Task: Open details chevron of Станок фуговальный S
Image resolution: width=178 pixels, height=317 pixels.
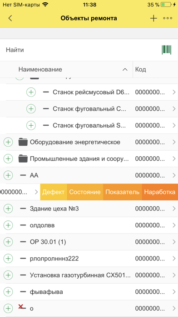Action: coord(174,125)
